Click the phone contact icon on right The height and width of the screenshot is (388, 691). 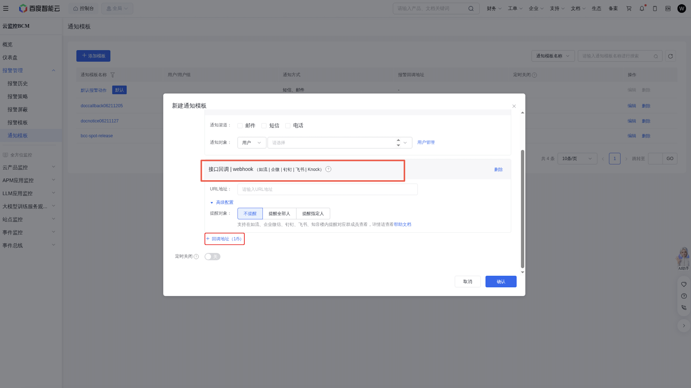click(684, 308)
